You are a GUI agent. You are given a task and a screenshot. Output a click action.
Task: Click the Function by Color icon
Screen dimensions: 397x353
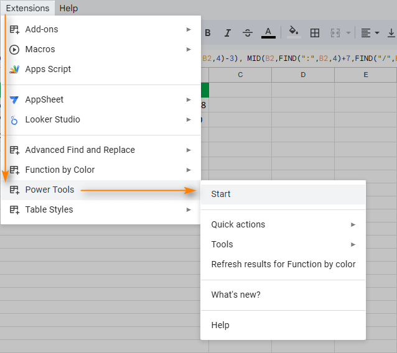(x=14, y=170)
